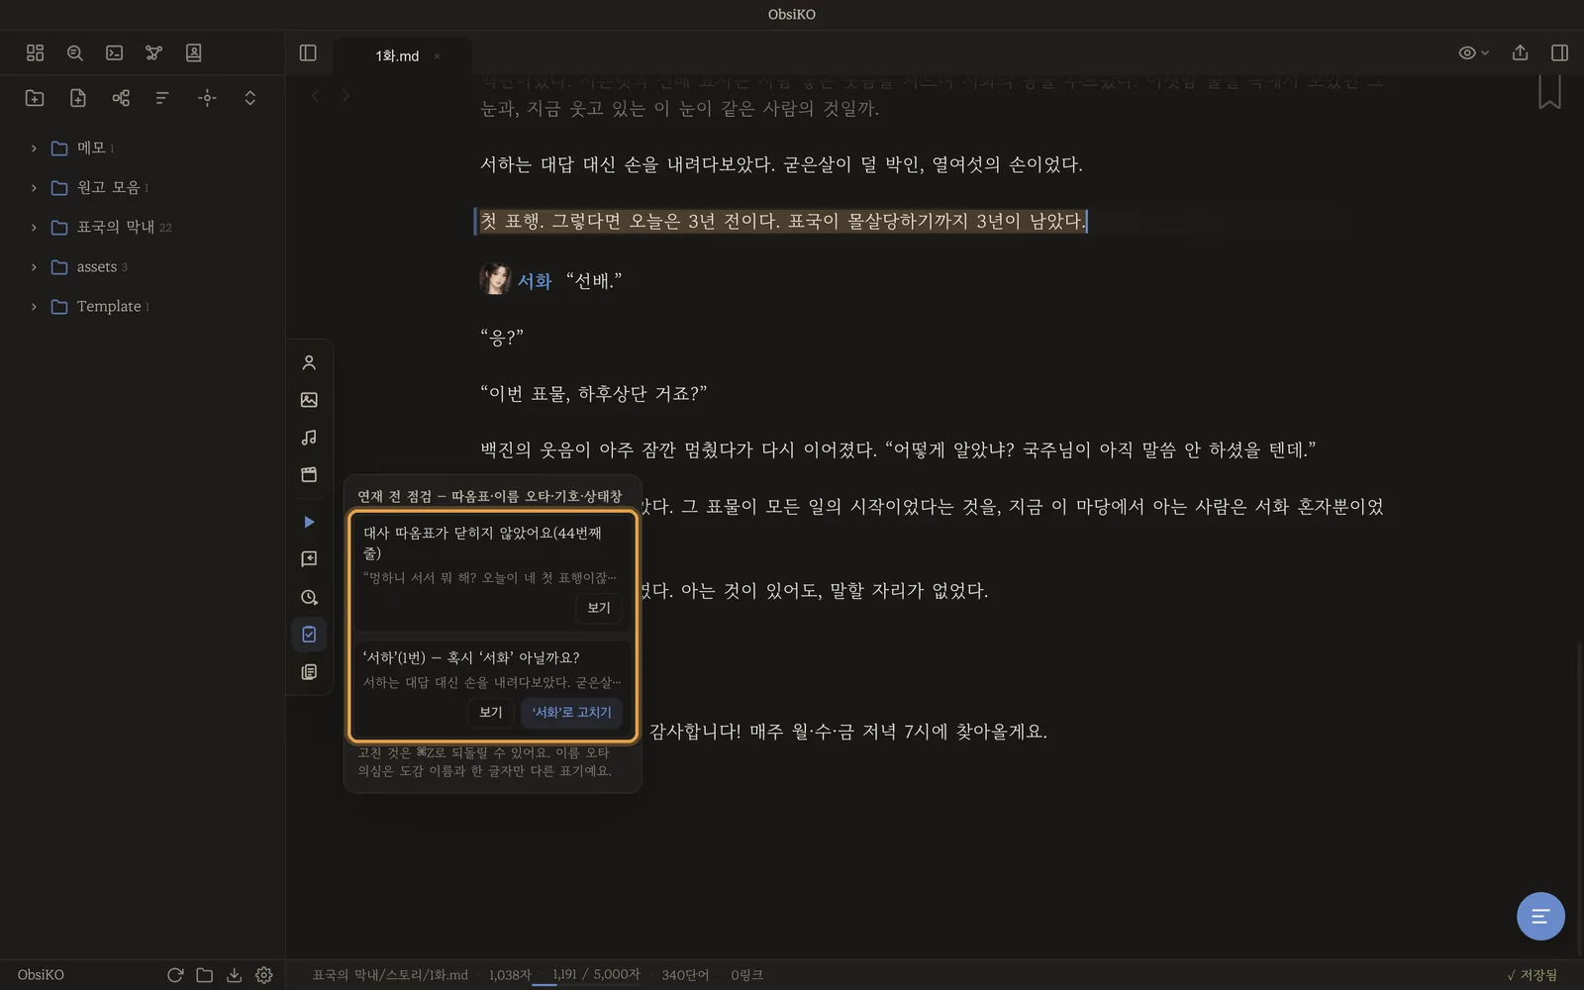The height and width of the screenshot is (990, 1584).
Task: Click the refresh icon in status bar
Action: click(x=175, y=975)
